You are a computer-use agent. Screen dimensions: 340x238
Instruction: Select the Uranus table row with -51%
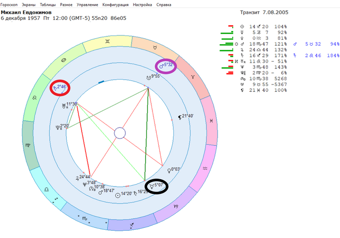[x=263, y=61]
